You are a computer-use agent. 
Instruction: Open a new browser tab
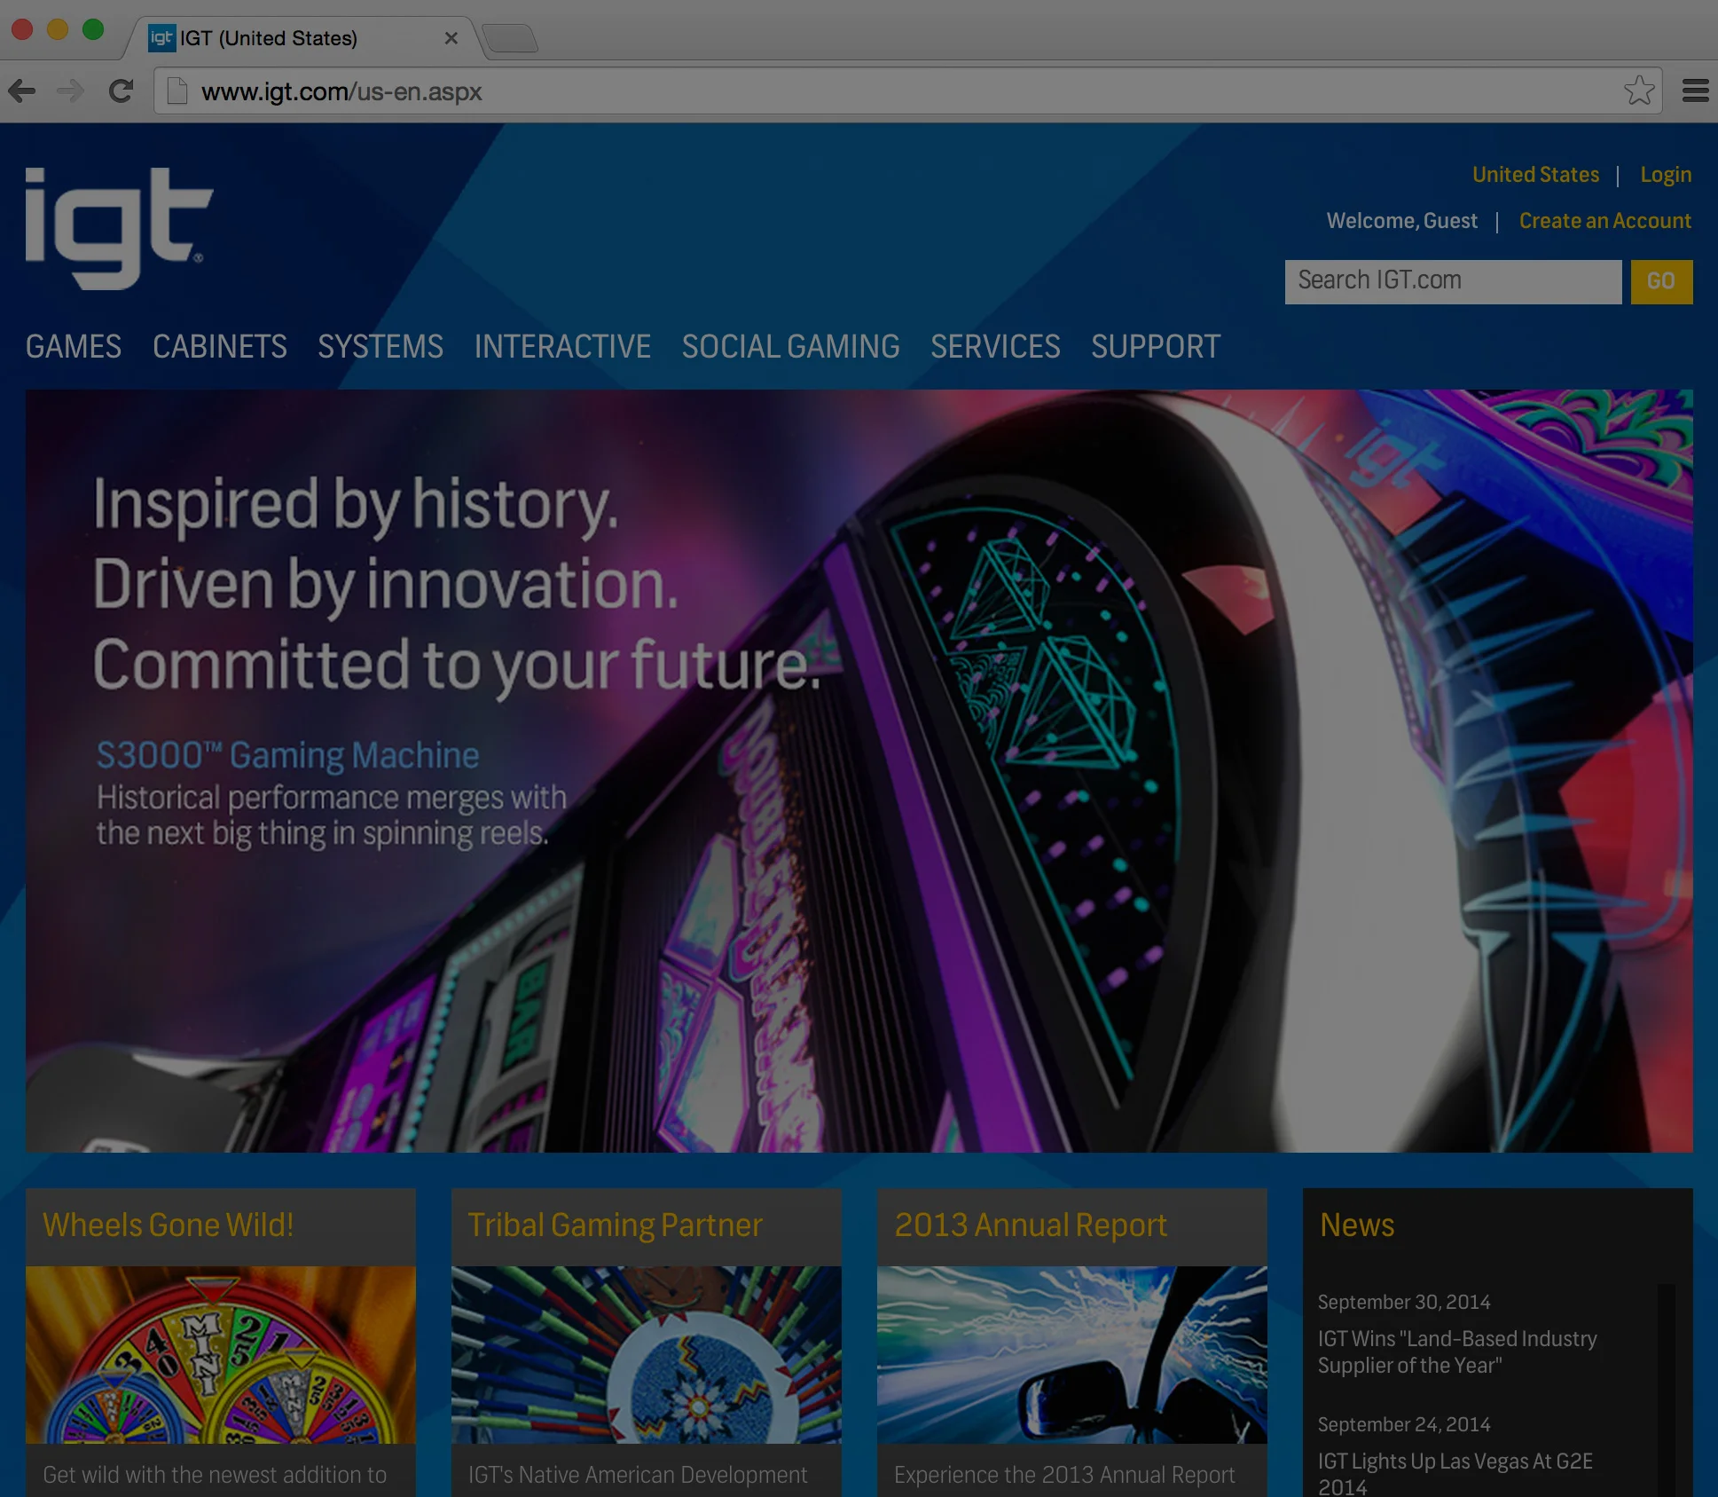pyautogui.click(x=511, y=39)
